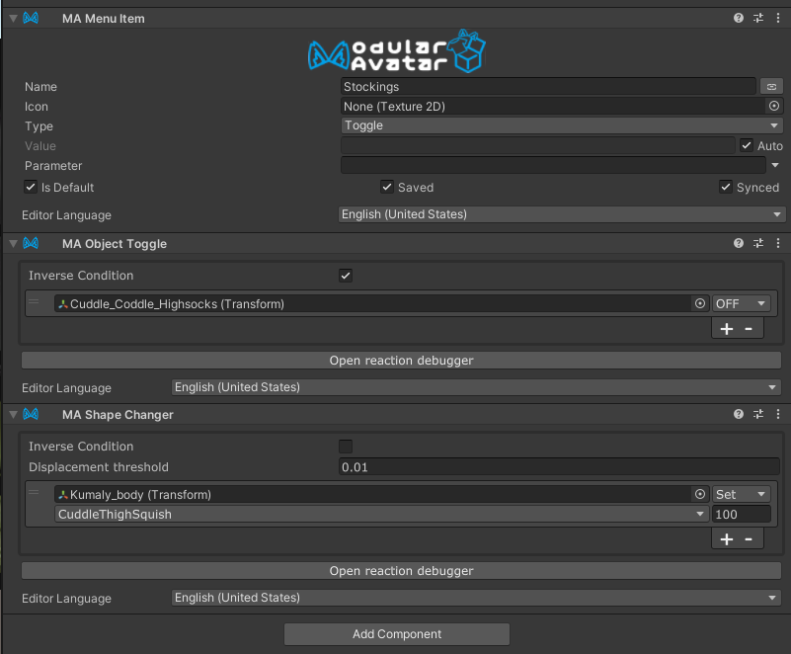
Task: Open the Set mode dropdown for Kumaly_body
Action: click(741, 494)
